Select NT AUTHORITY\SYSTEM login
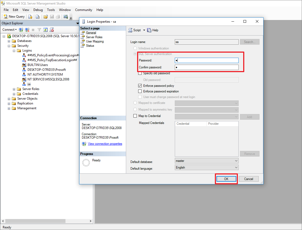Screen dimensions: 302x230 (45, 75)
